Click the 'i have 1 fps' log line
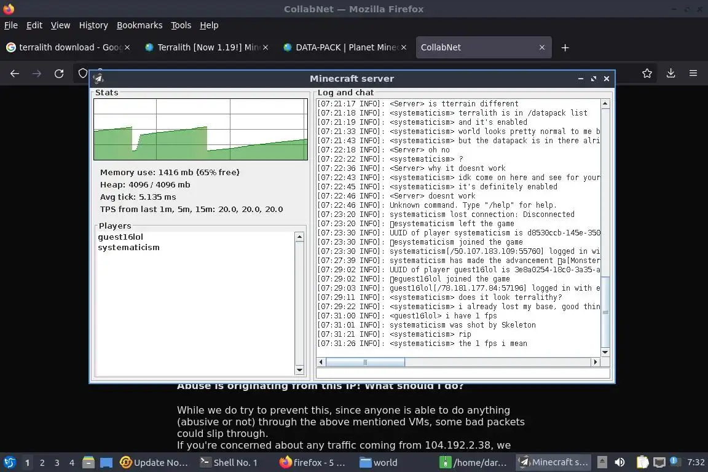 click(407, 316)
